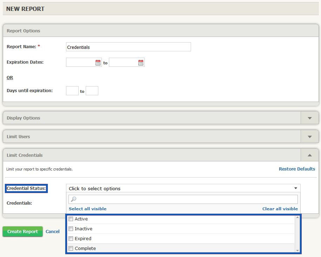This screenshot has height=257, width=321.
Task: Click Clear all visible
Action: coord(280,208)
